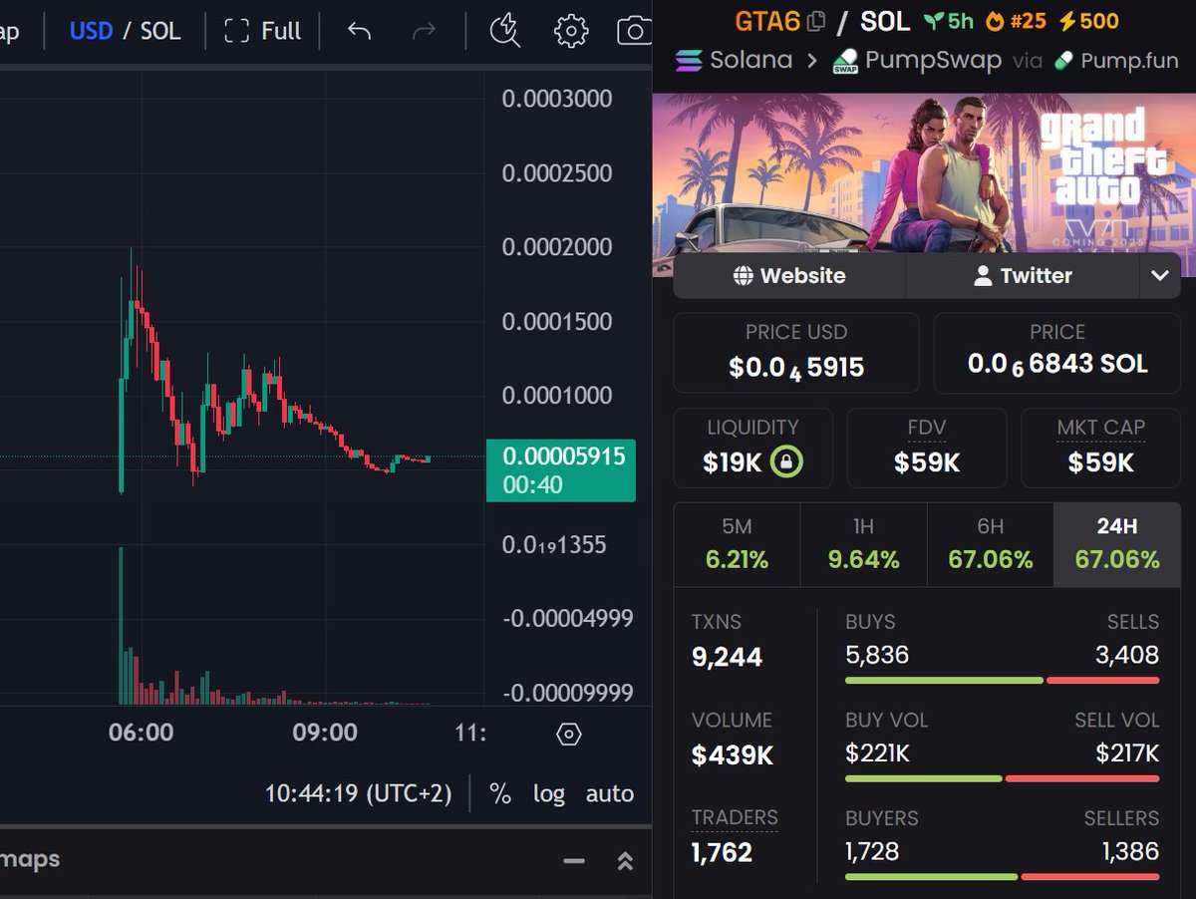Click the BUY VOL $221K value
The height and width of the screenshot is (899, 1196).
(877, 753)
